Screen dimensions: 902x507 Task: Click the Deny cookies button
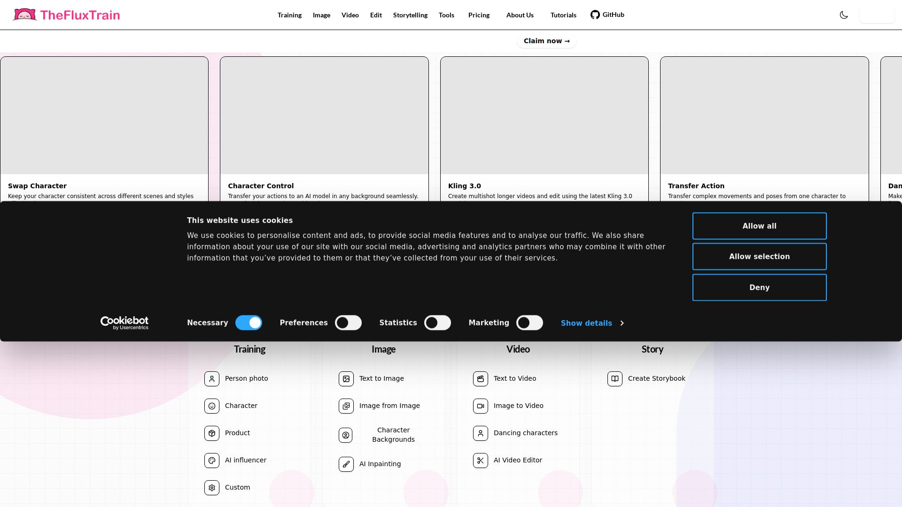(x=759, y=287)
